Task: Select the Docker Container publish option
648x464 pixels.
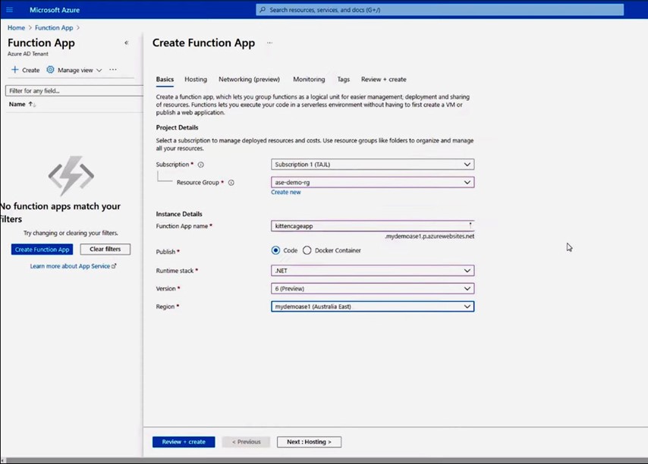Action: click(307, 251)
